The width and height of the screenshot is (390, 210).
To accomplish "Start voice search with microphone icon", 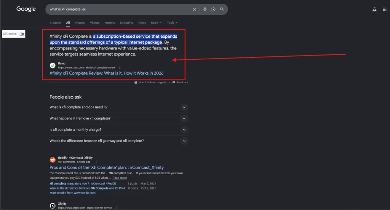I will coord(205,9).
